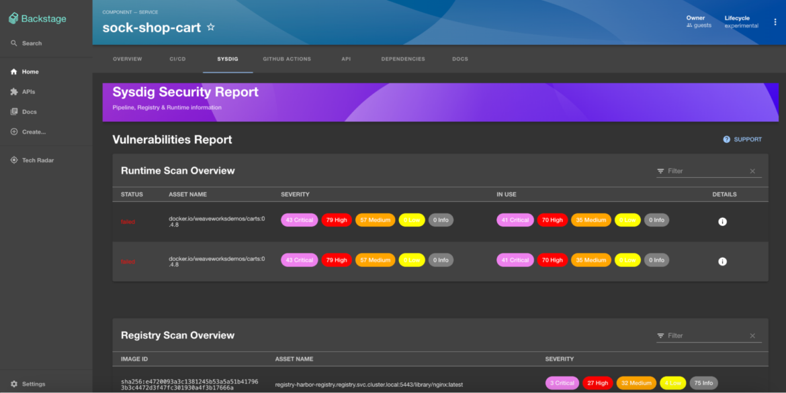Click nginx row's 4 Low badge
Viewport: 786px width, 393px height.
672,383
